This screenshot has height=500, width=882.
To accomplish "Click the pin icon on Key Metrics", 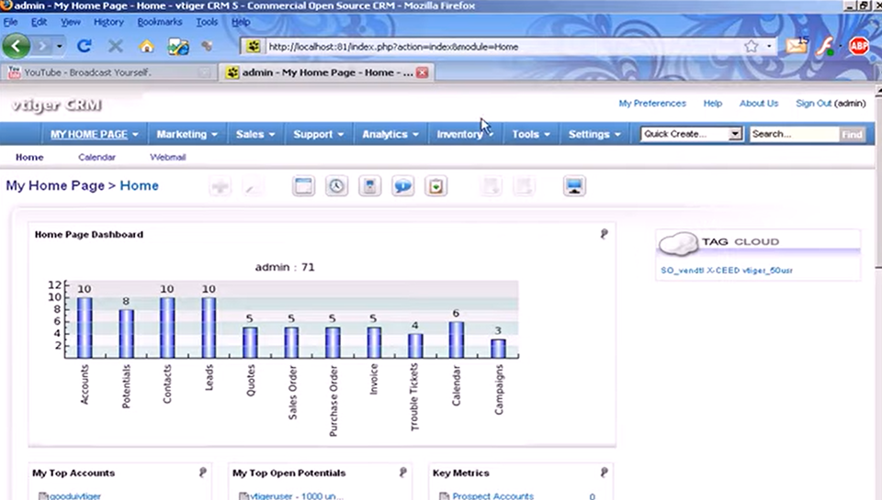I will click(605, 472).
